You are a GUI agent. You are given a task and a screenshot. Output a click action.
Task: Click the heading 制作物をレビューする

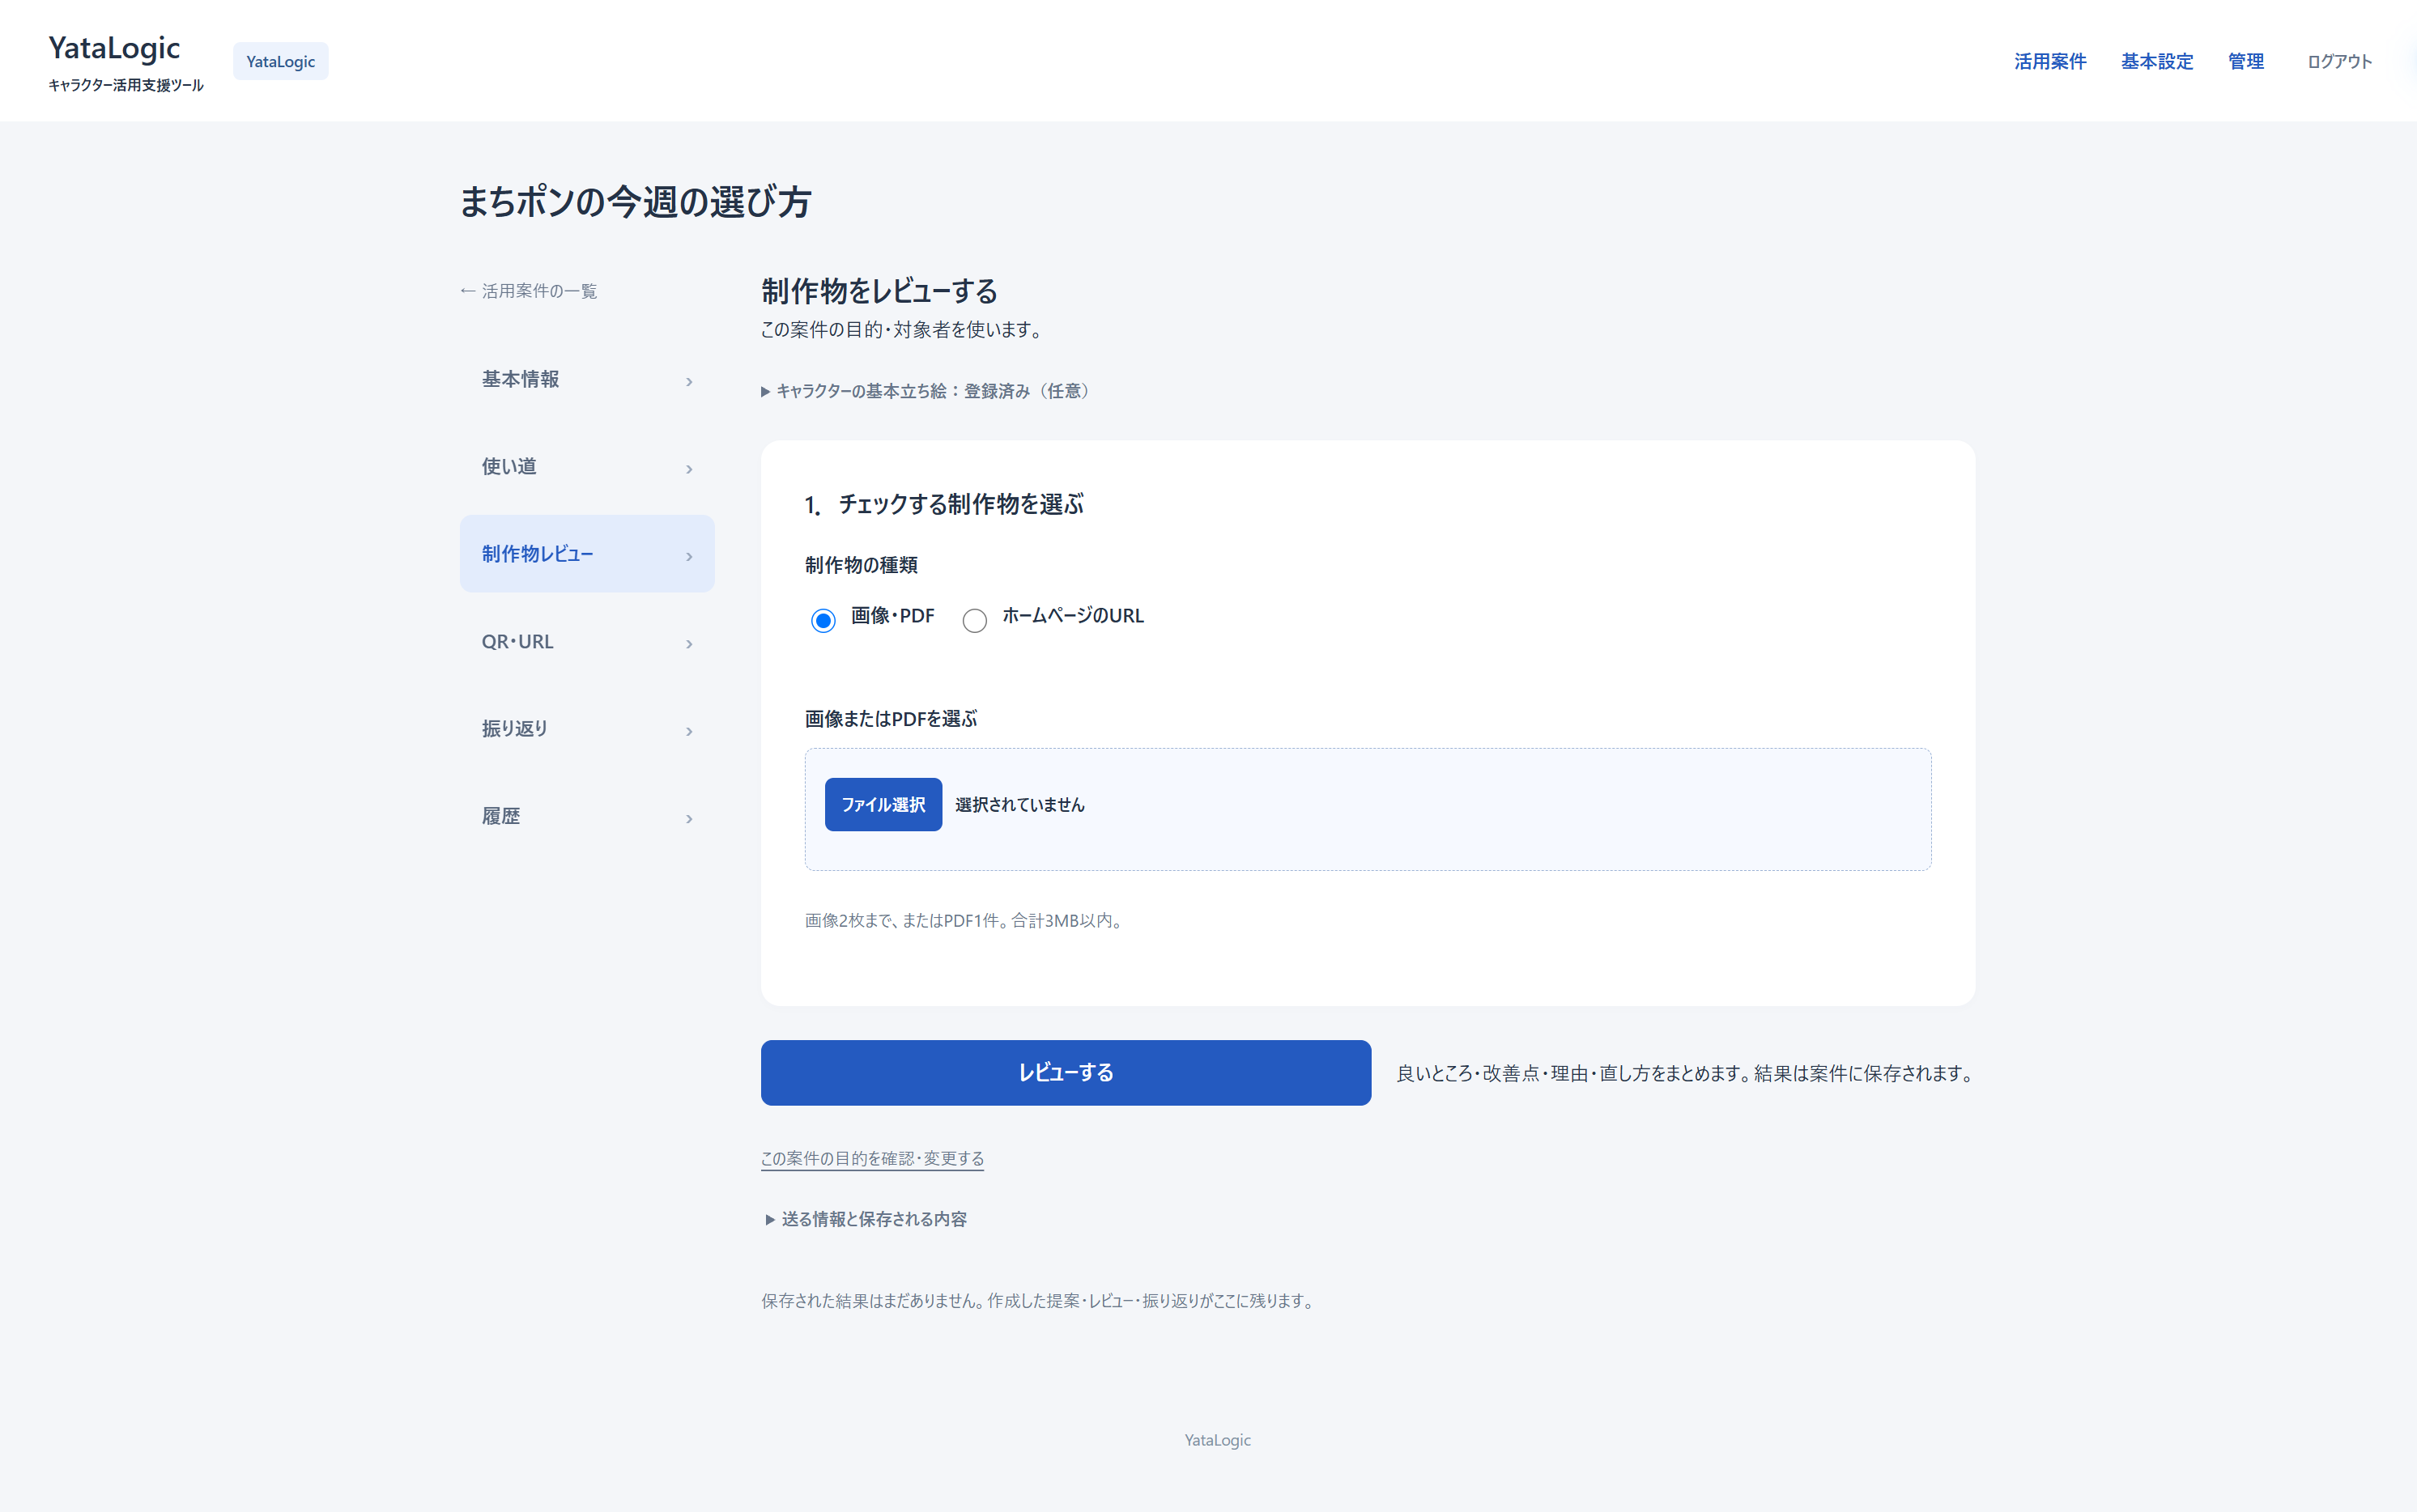pyautogui.click(x=879, y=291)
